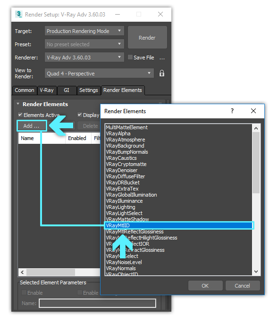Image resolution: width=278 pixels, height=323 pixels.
Task: Select VRayLighting in the list
Action: tap(178, 207)
